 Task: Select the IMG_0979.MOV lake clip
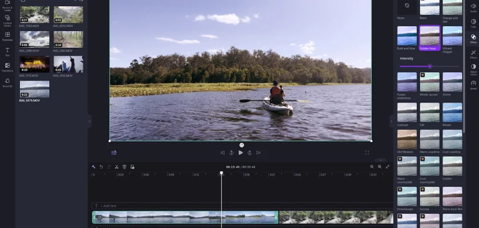34,89
